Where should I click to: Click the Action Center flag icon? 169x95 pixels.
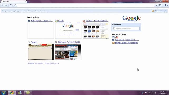[x=146, y=93]
